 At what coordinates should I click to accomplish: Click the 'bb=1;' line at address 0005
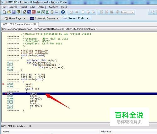click(29, 86)
